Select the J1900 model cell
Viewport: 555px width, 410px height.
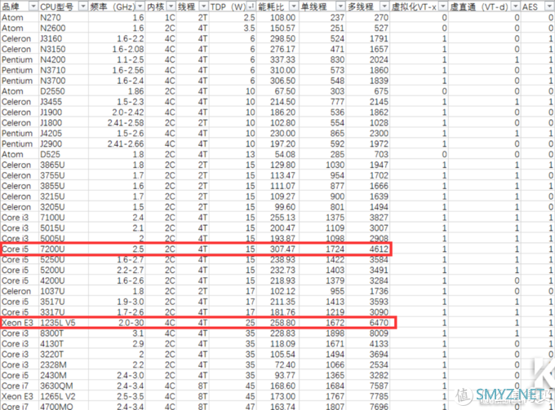tap(64, 112)
